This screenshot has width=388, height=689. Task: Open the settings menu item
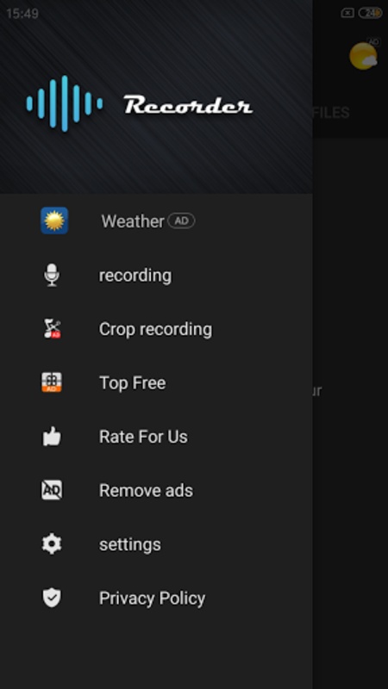pos(156,544)
